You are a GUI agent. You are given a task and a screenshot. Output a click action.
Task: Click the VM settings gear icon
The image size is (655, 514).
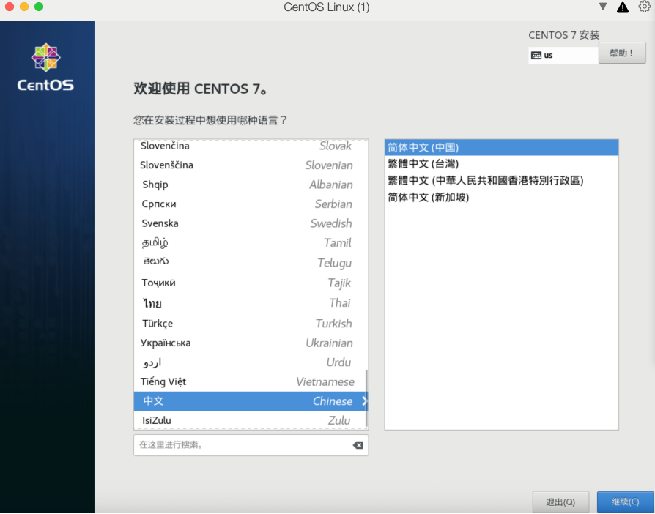pos(644,7)
